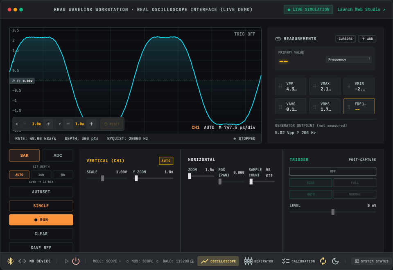Select the VMAX measurement value

[x=325, y=89]
